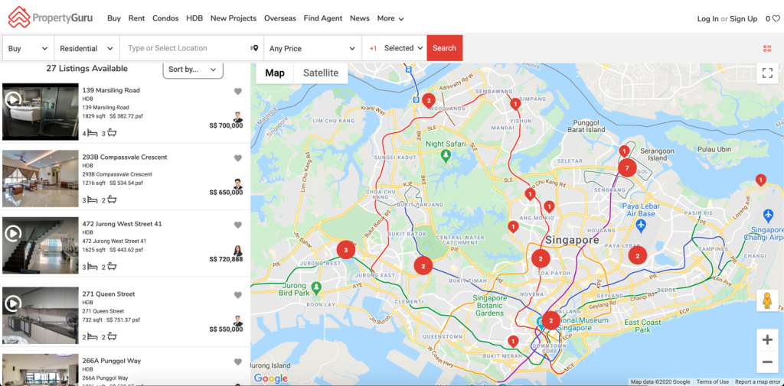The image size is (784, 386).
Task: Open the HDB menu item
Action: coord(194,18)
